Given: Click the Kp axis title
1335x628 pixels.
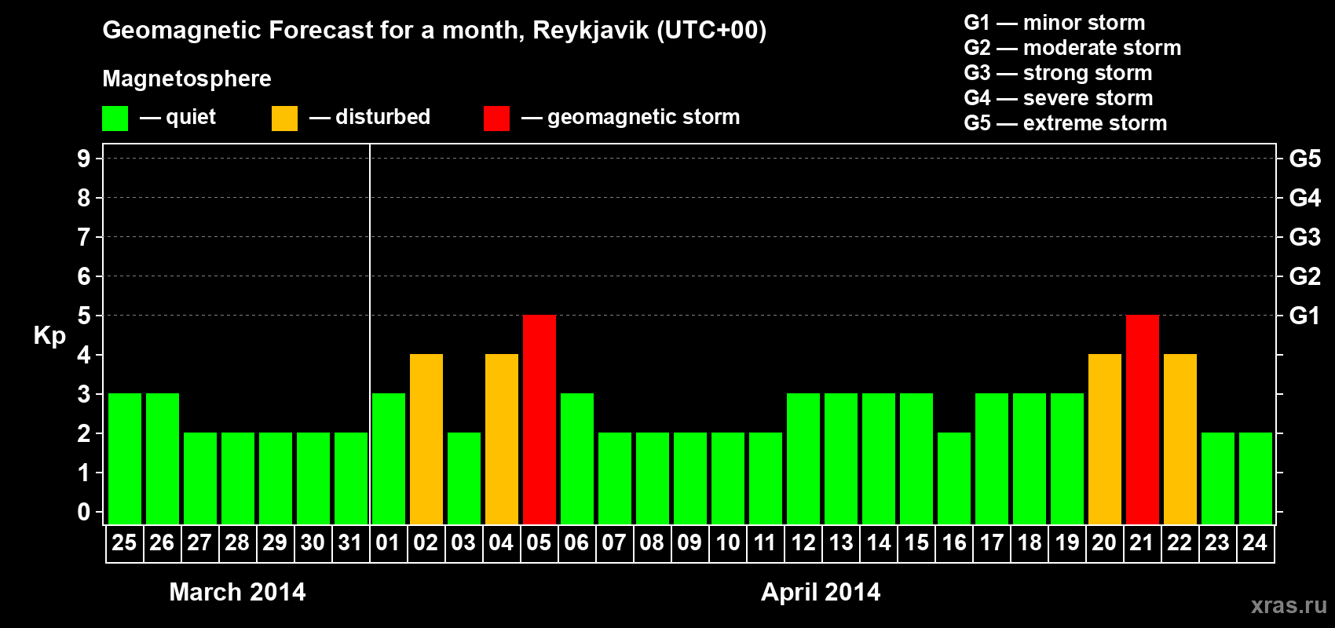Looking at the screenshot, I should [49, 337].
